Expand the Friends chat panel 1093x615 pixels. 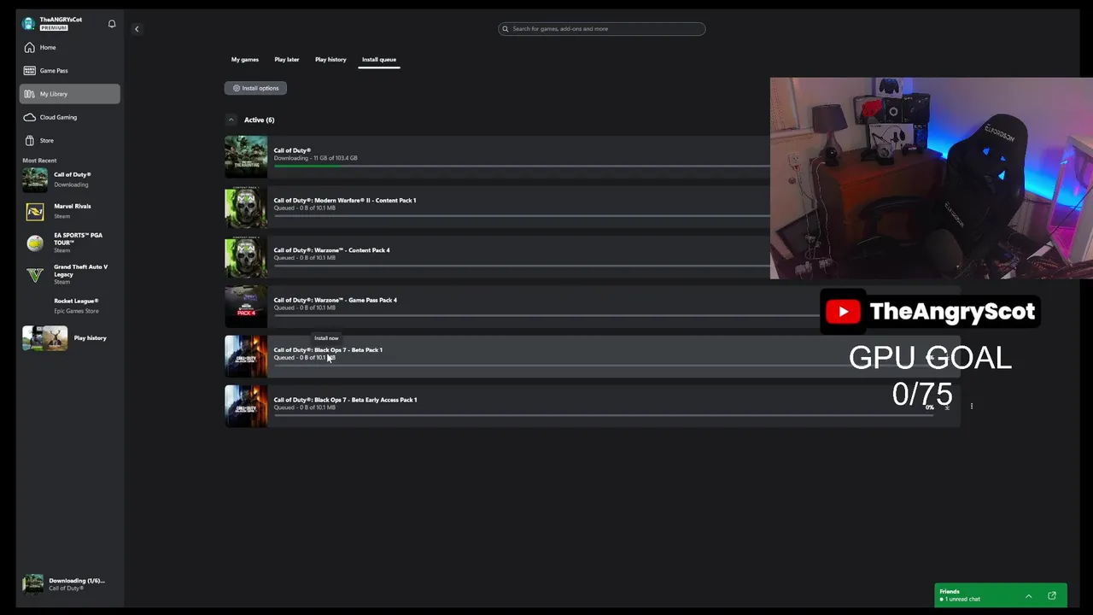(x=1029, y=596)
